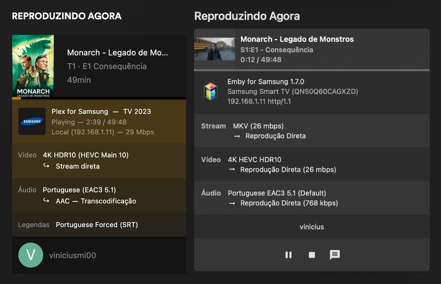Click the Emby playback progress bar

tap(311, 70)
